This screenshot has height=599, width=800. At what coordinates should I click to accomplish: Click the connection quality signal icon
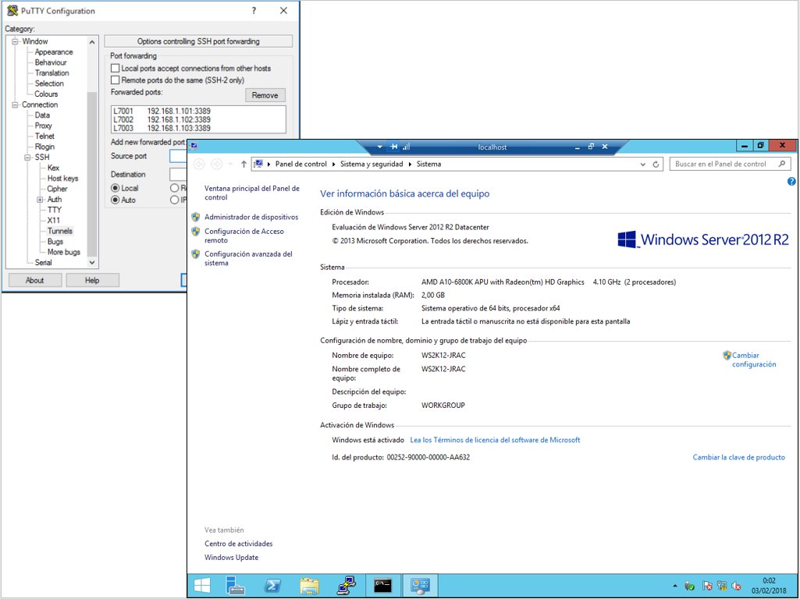click(406, 147)
